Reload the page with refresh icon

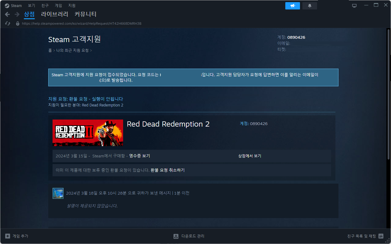[8, 23]
